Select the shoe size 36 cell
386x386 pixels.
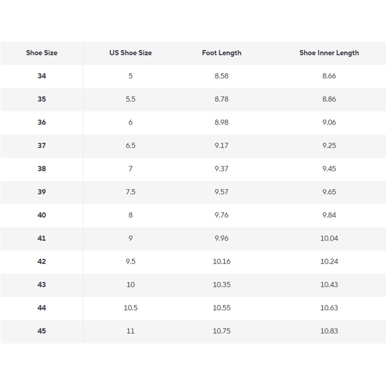pyautogui.click(x=42, y=122)
